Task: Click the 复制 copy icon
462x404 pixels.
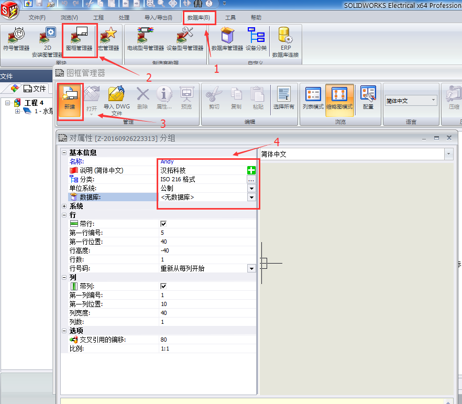Action: point(236,98)
